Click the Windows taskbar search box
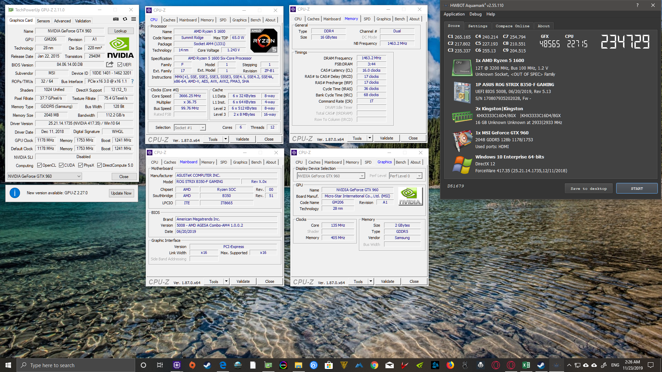The width and height of the screenshot is (662, 372). 76,365
